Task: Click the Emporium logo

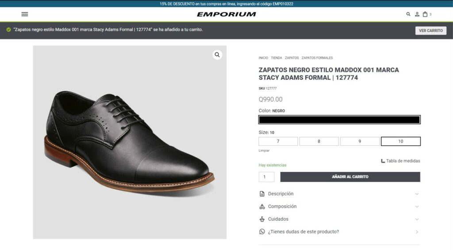Action: pyautogui.click(x=226, y=14)
